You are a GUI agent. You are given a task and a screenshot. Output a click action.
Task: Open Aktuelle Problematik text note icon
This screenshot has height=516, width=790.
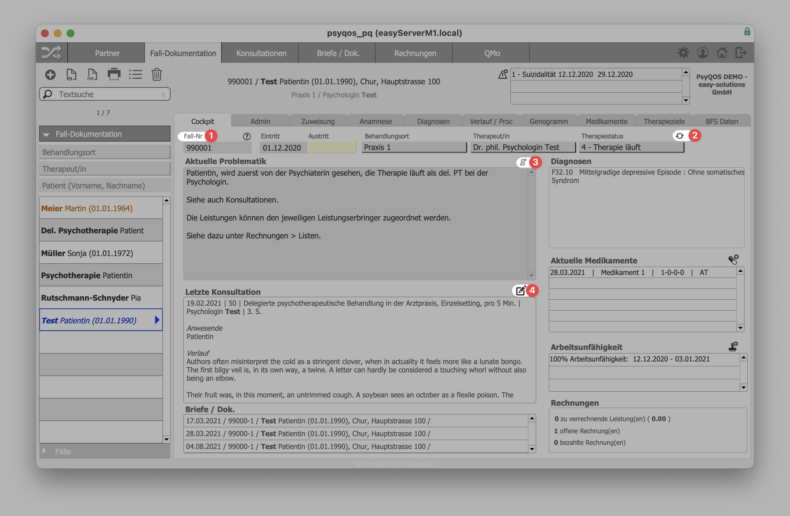point(523,162)
